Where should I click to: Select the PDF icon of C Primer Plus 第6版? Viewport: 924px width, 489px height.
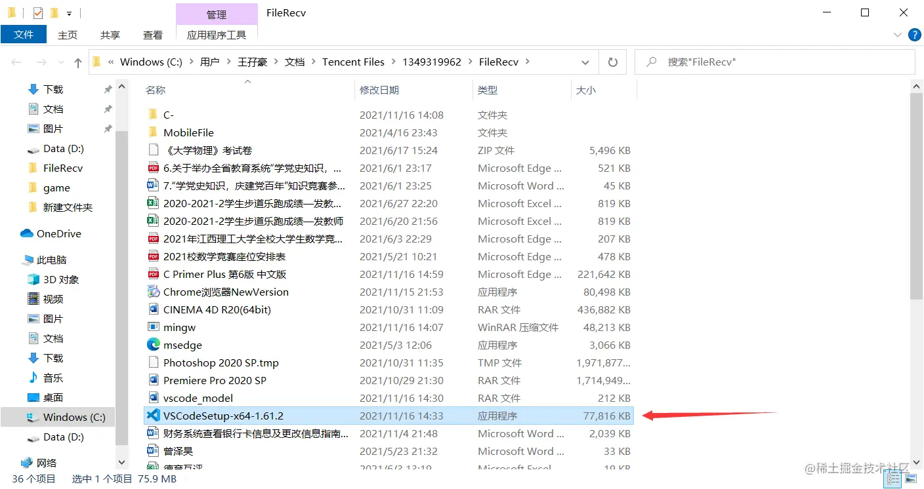(153, 274)
